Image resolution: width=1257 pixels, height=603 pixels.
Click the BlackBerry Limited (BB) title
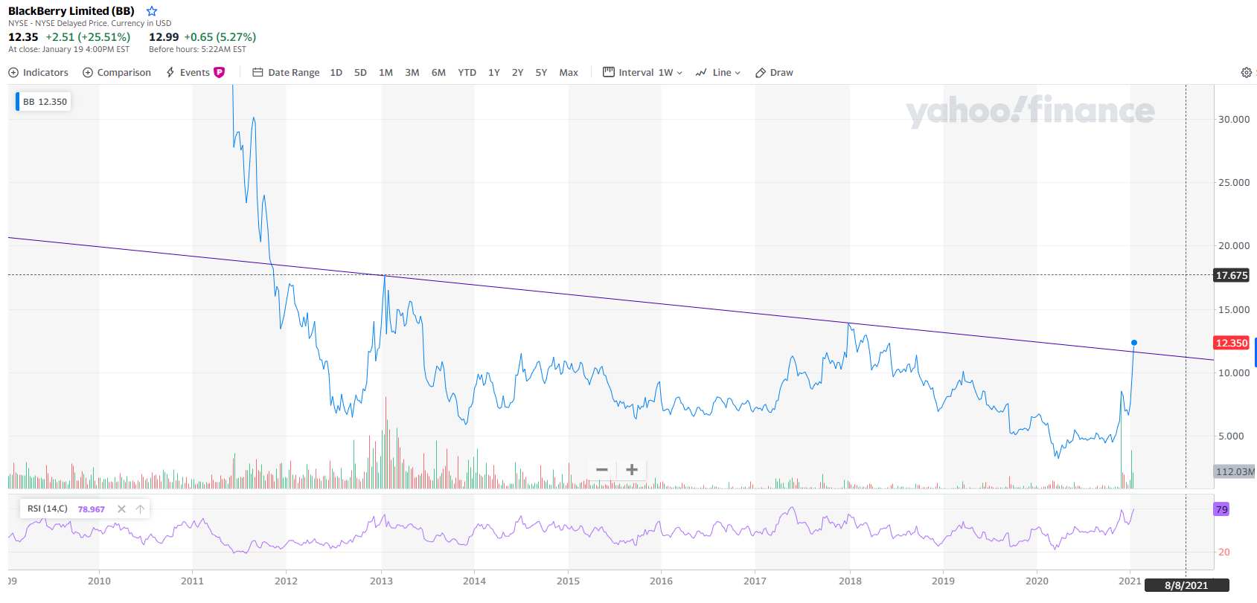point(71,11)
